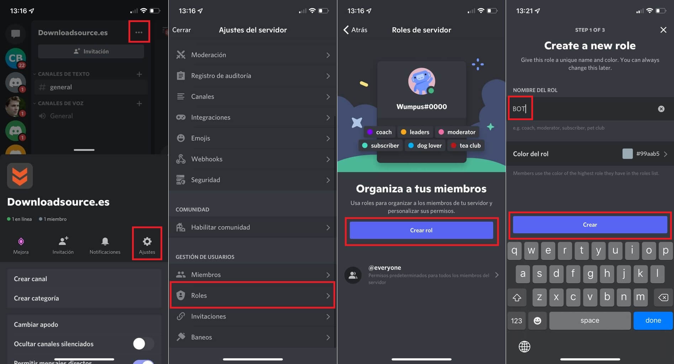Tap the Ajustes gear icon
Viewport: 674px width, 364px height.
(x=147, y=242)
